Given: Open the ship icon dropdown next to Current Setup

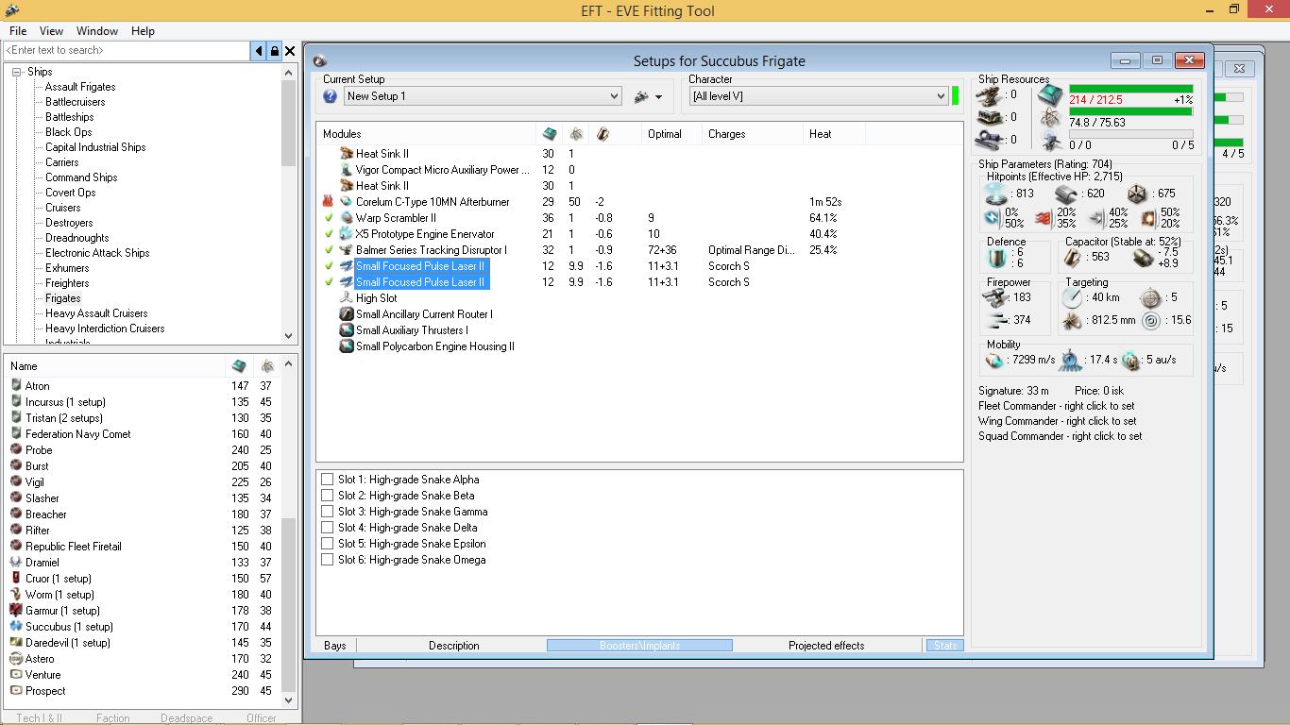Looking at the screenshot, I should (648, 96).
